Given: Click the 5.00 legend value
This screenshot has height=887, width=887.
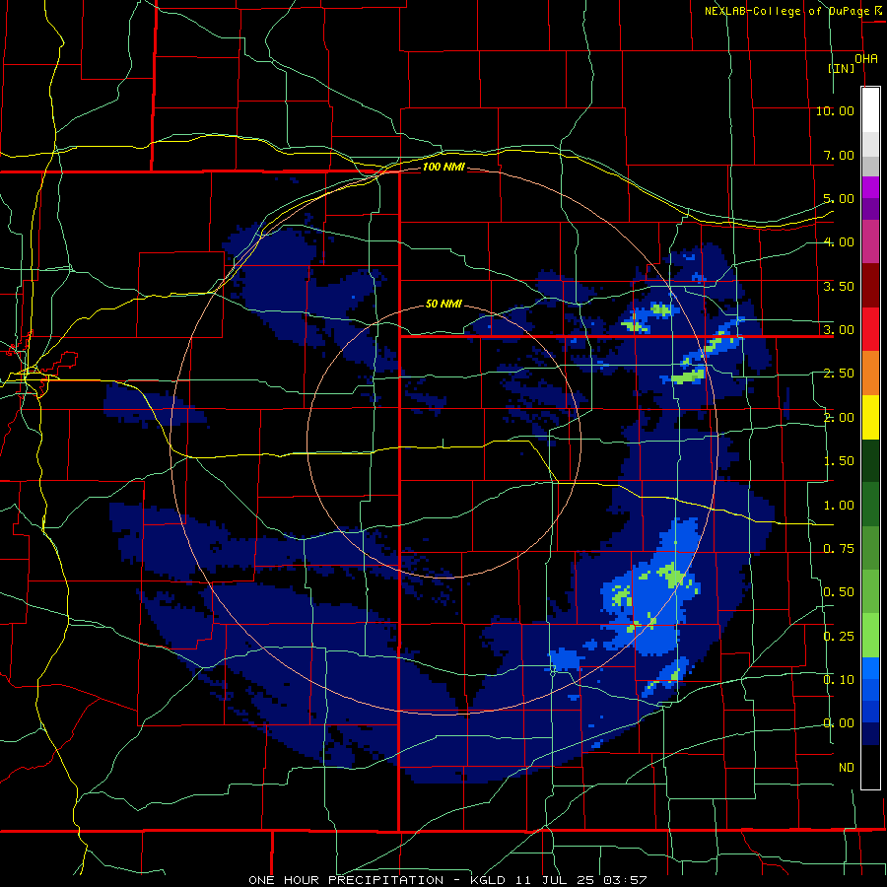Looking at the screenshot, I should [x=839, y=198].
